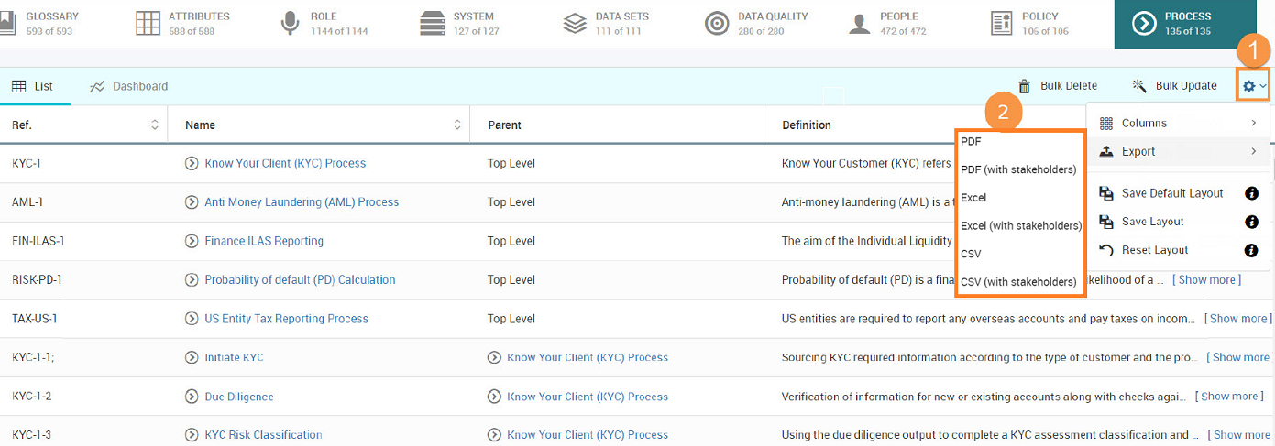Open the Data Quality module
The width and height of the screenshot is (1275, 446).
pos(757,24)
